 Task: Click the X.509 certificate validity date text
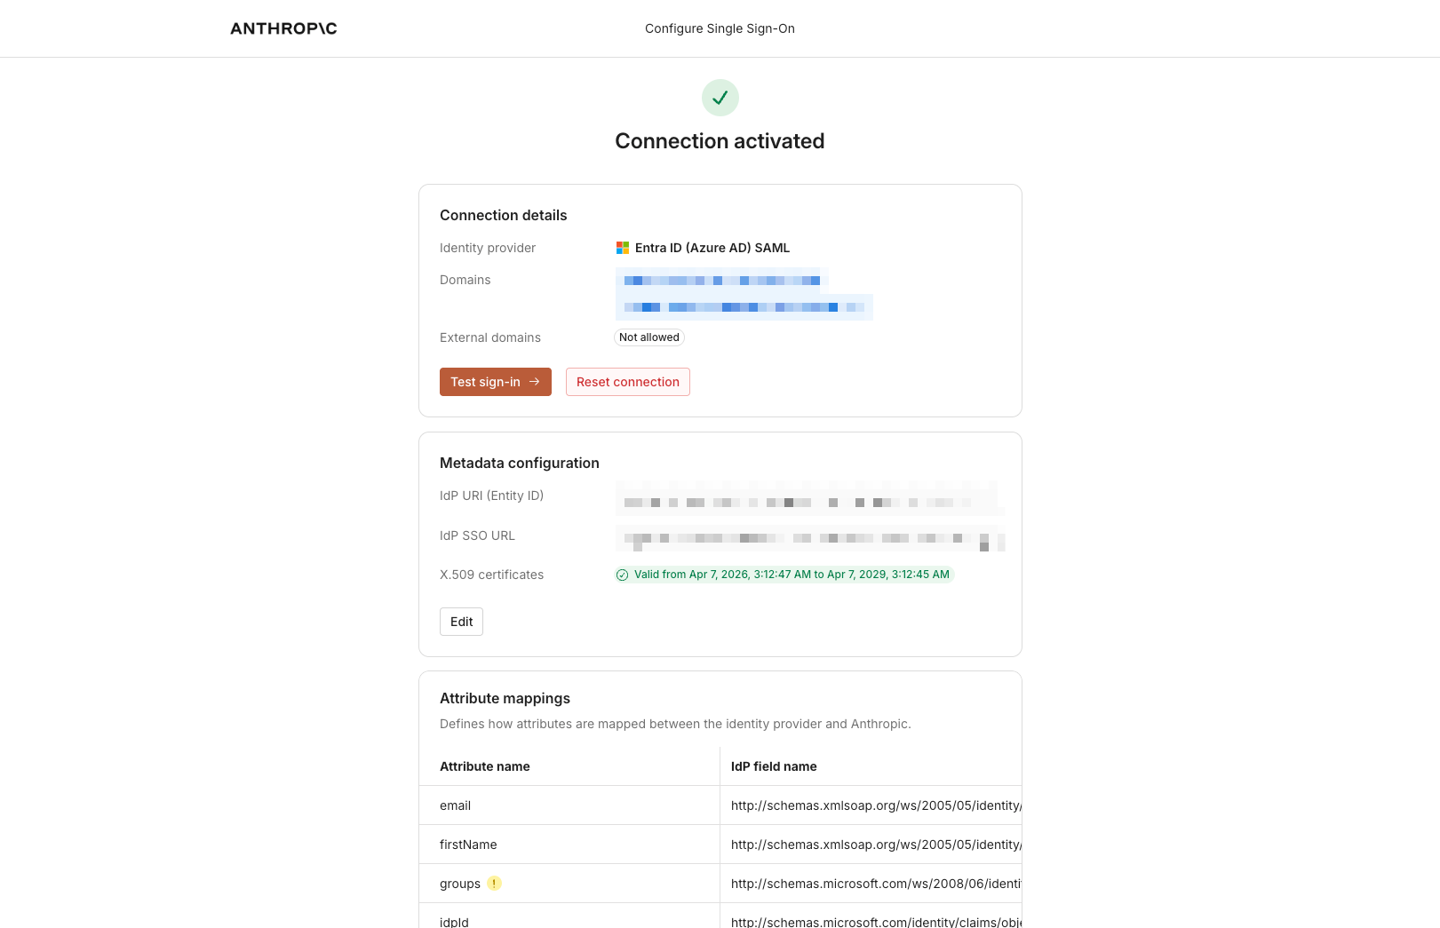(792, 575)
